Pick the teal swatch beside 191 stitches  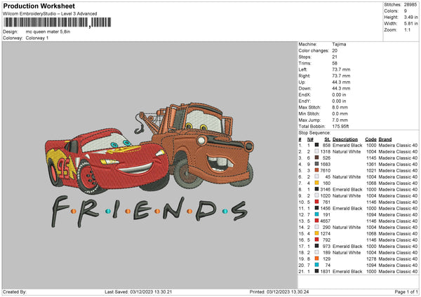(317, 214)
